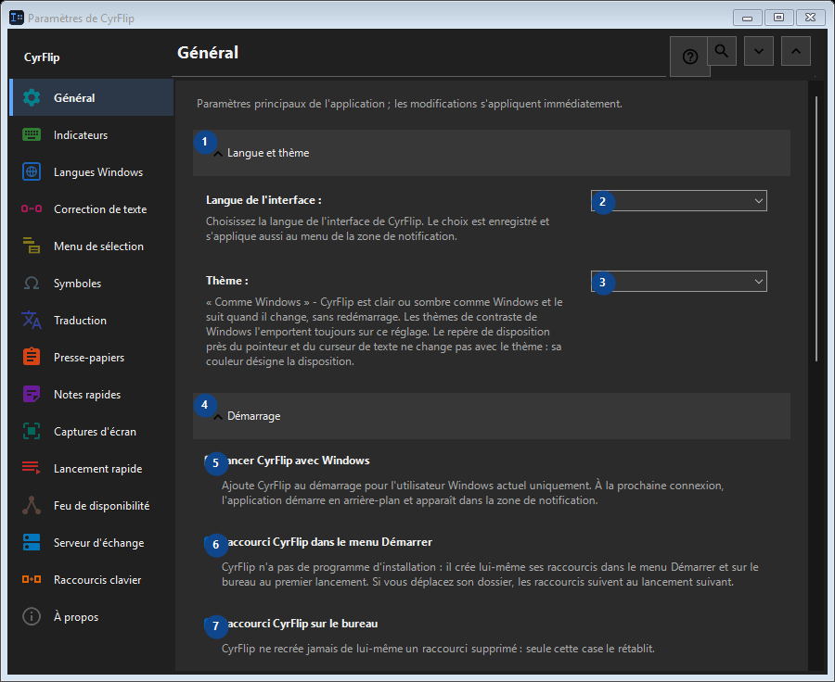The width and height of the screenshot is (835, 682).
Task: Open Captures d'écran via its capture icon
Action: [x=32, y=432]
